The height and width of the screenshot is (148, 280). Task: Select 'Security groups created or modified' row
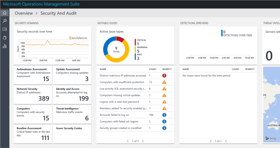point(135,128)
